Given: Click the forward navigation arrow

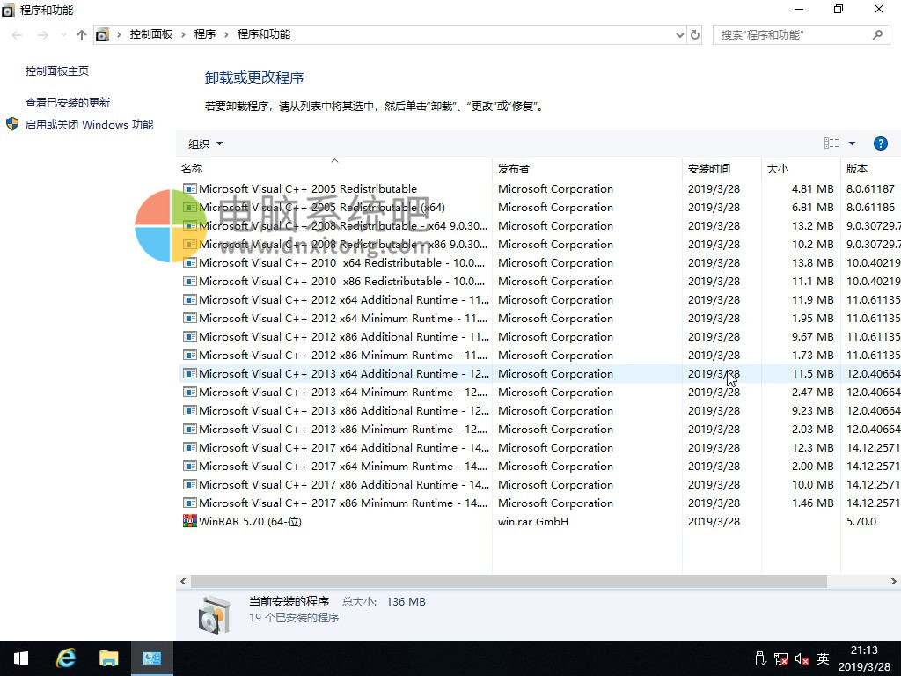Looking at the screenshot, I should pyautogui.click(x=43, y=35).
